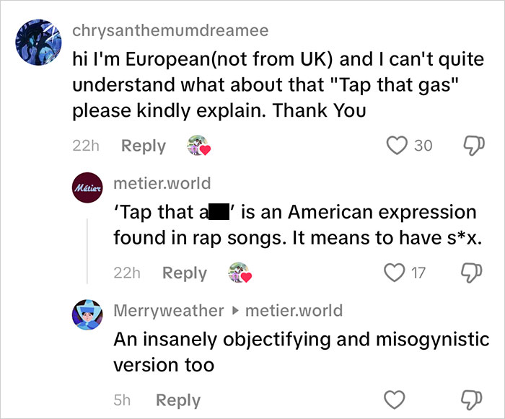Reply to the metier.world comment
The width and height of the screenshot is (505, 419).
tap(185, 273)
